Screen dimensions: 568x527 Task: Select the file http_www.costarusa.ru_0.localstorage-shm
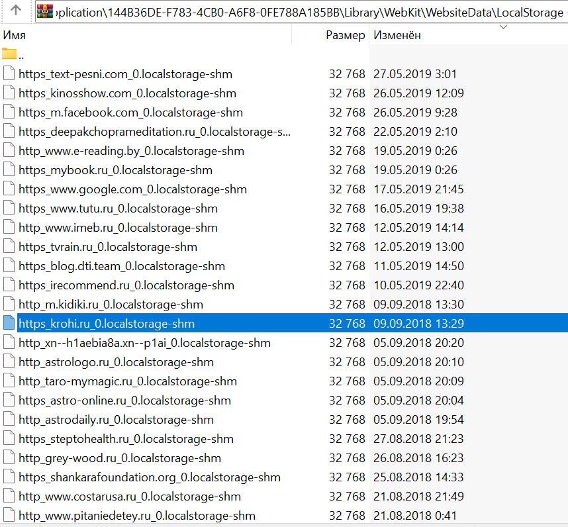(x=130, y=496)
